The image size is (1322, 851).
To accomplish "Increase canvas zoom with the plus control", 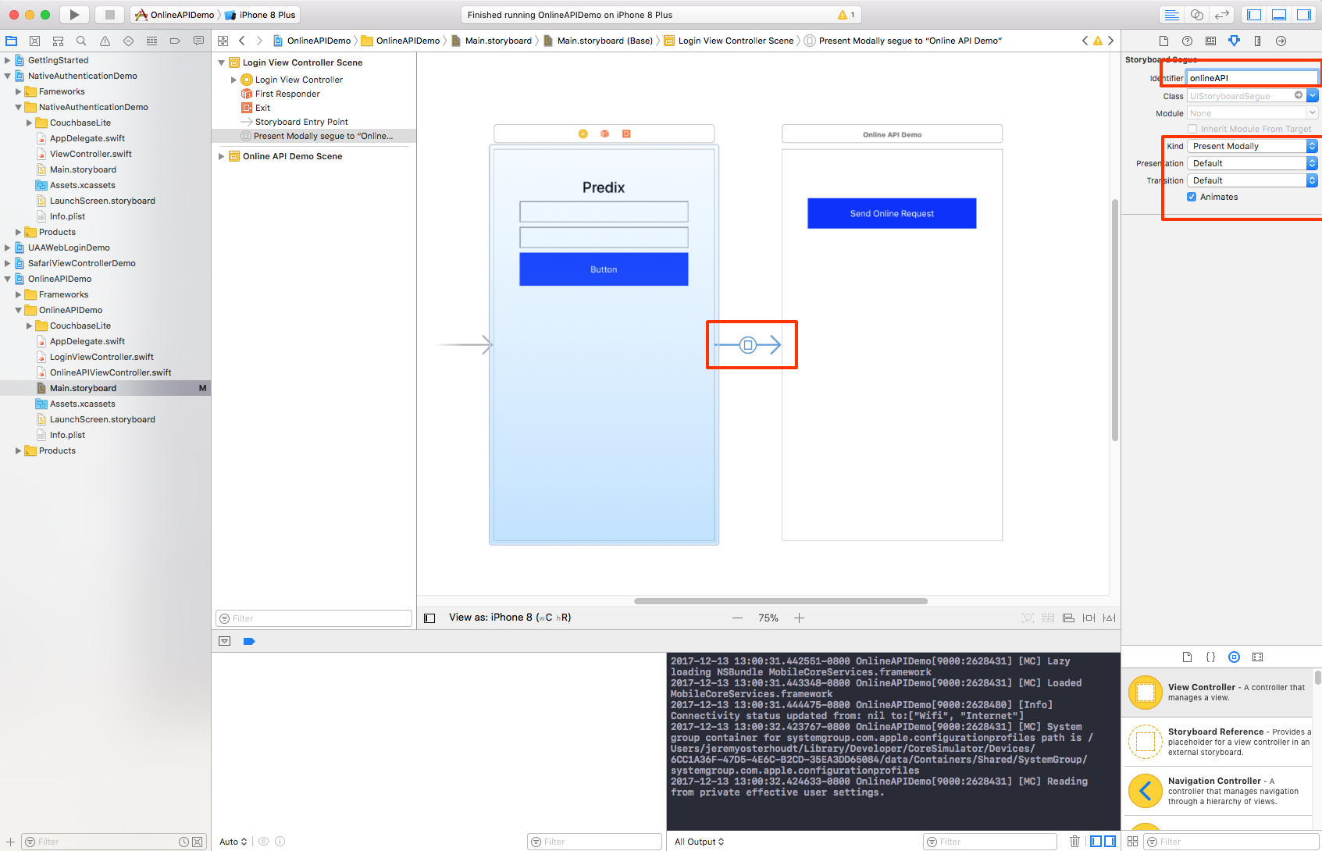I will coord(799,617).
